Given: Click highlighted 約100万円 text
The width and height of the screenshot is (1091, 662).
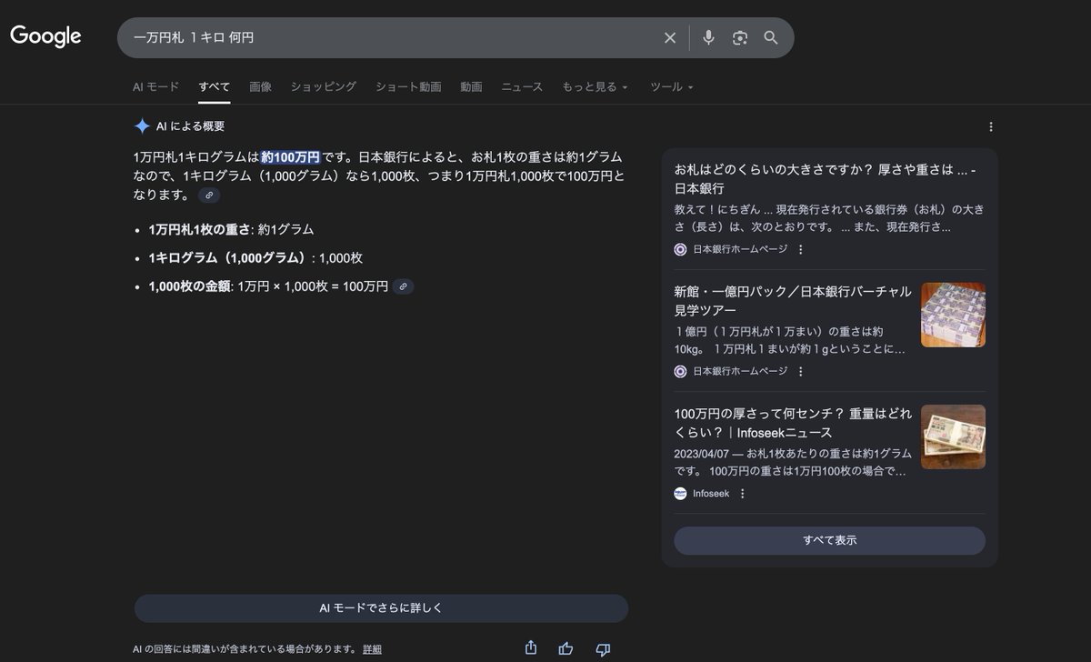Looking at the screenshot, I should tap(290, 157).
